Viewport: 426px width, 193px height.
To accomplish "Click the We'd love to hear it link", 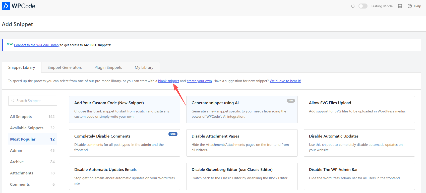I will 285,81.
